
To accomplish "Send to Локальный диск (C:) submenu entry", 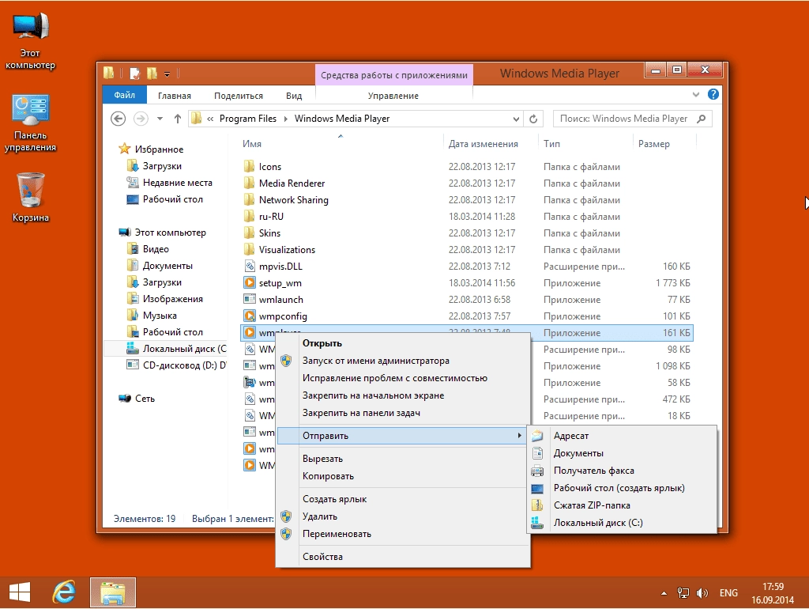I will [622, 523].
